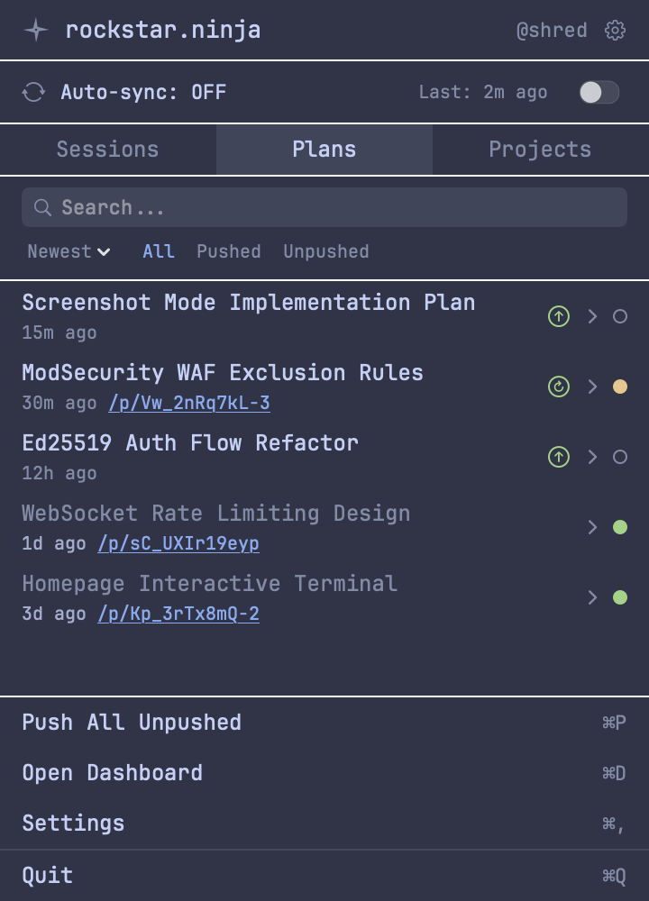Open the settings gear icon
This screenshot has width=649, height=901.
tap(615, 30)
